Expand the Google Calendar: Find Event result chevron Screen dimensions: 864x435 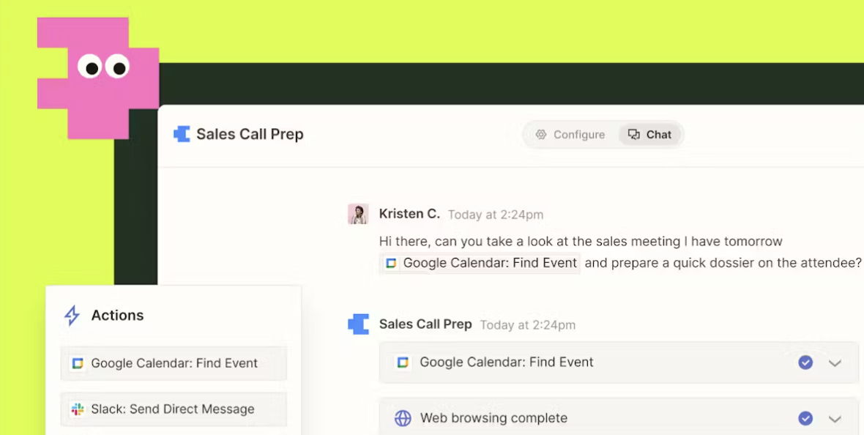pos(835,362)
